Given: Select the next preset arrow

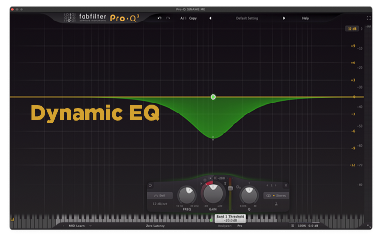Looking at the screenshot, I should point(284,18).
